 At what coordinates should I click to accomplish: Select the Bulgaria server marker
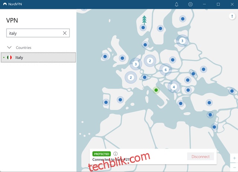tap(188, 90)
